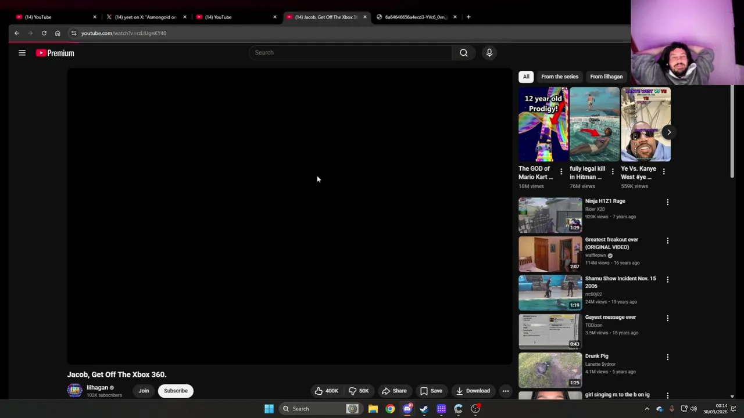This screenshot has width=744, height=418.
Task: Focus the YouTube search field
Action: [350, 53]
